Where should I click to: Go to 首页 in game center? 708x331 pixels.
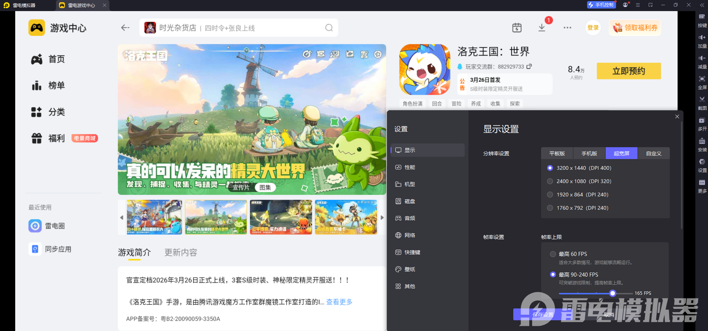pos(48,59)
